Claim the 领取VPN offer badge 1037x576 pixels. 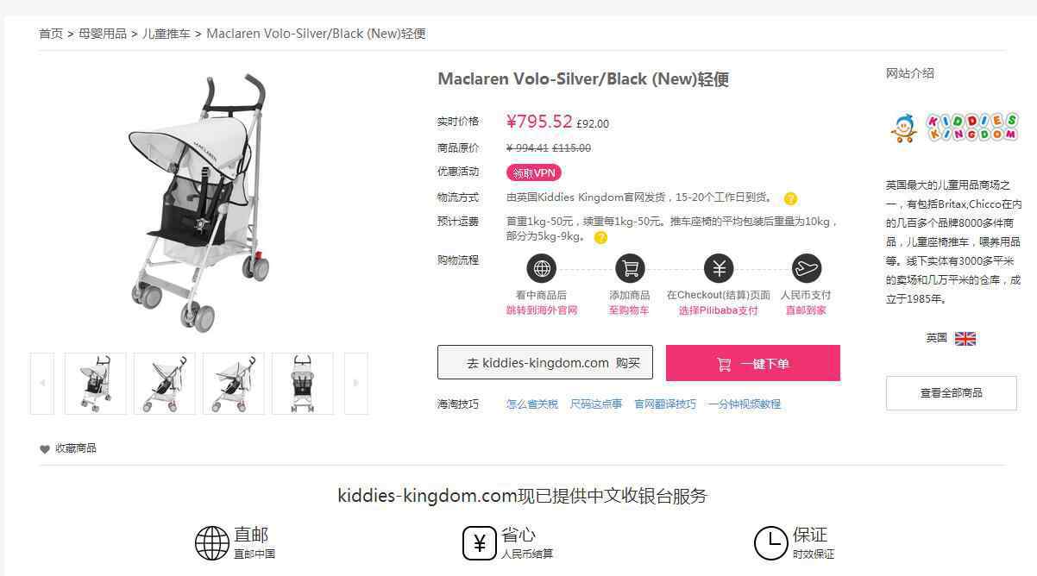[534, 172]
